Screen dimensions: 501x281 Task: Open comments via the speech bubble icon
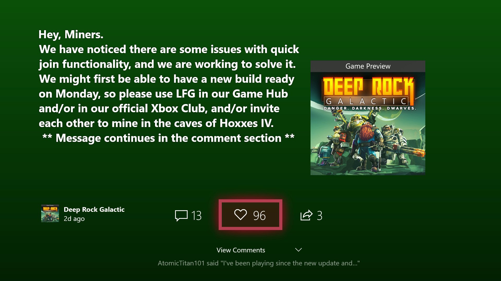[181, 215]
